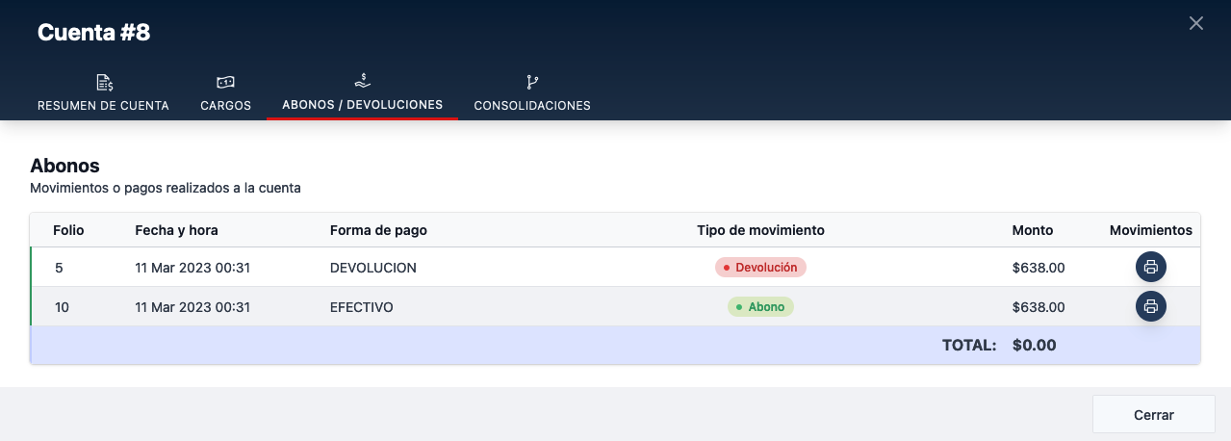
Task: Click the branch icon above Consolidaciones
Action: (x=531, y=83)
